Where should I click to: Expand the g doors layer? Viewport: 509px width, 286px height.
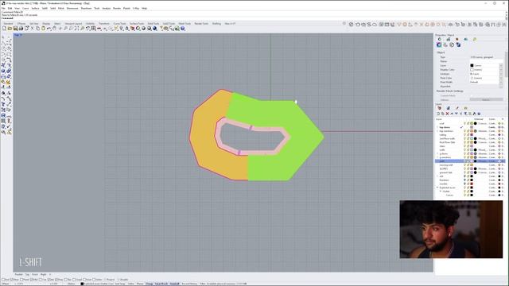pyautogui.click(x=437, y=153)
